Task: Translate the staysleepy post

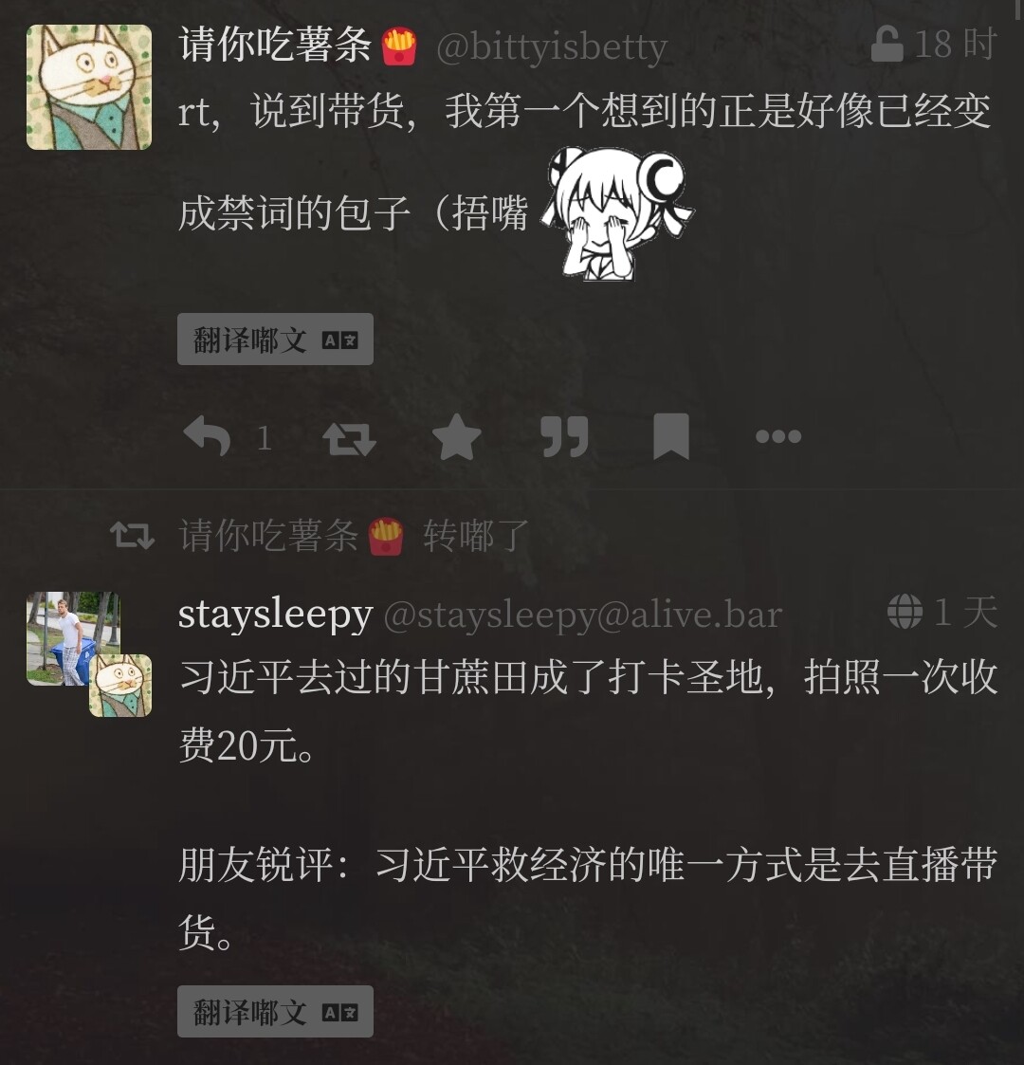Action: click(x=275, y=1011)
